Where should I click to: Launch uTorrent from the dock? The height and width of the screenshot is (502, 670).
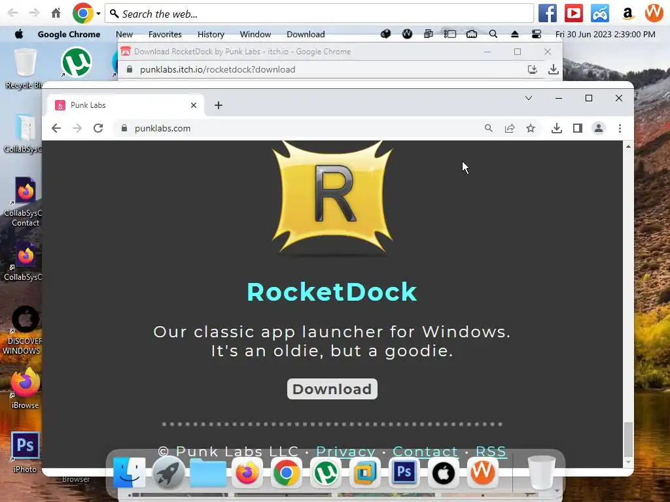point(326,473)
